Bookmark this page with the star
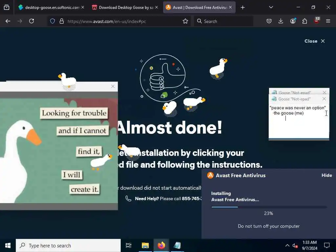Screen dimensions: 336x252 coord(185,21)
